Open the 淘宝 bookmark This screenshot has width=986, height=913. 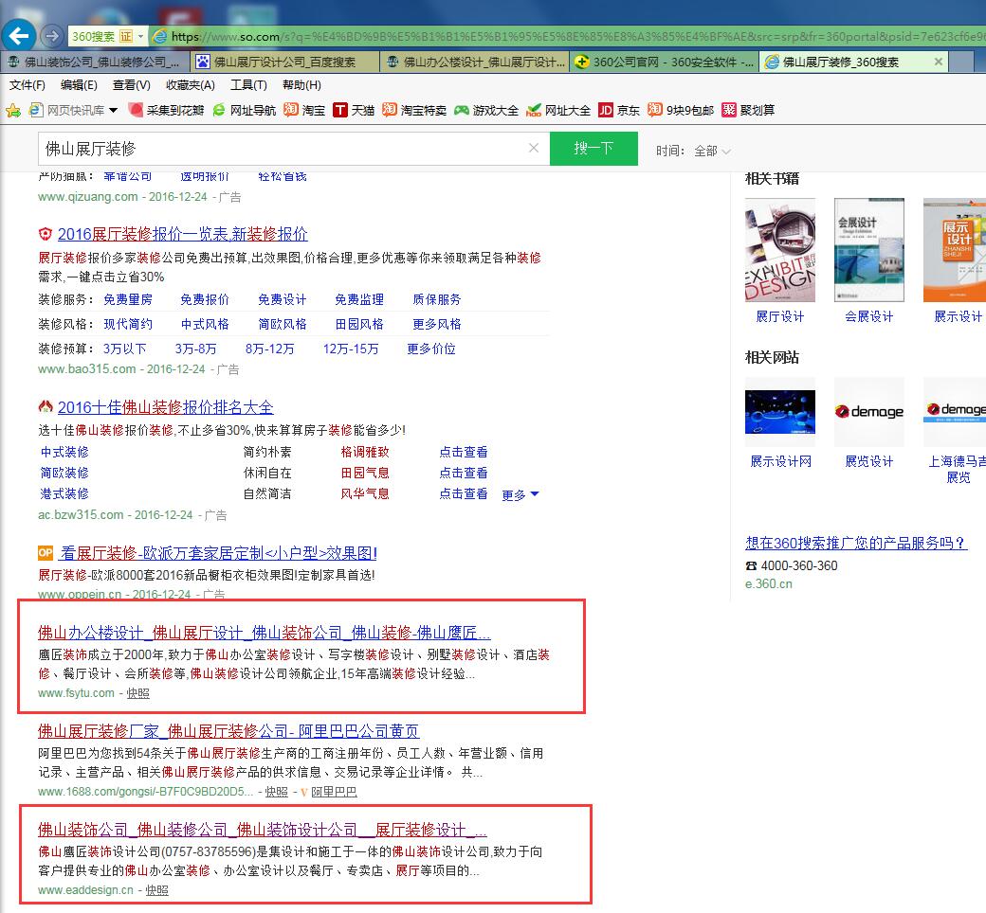(303, 110)
